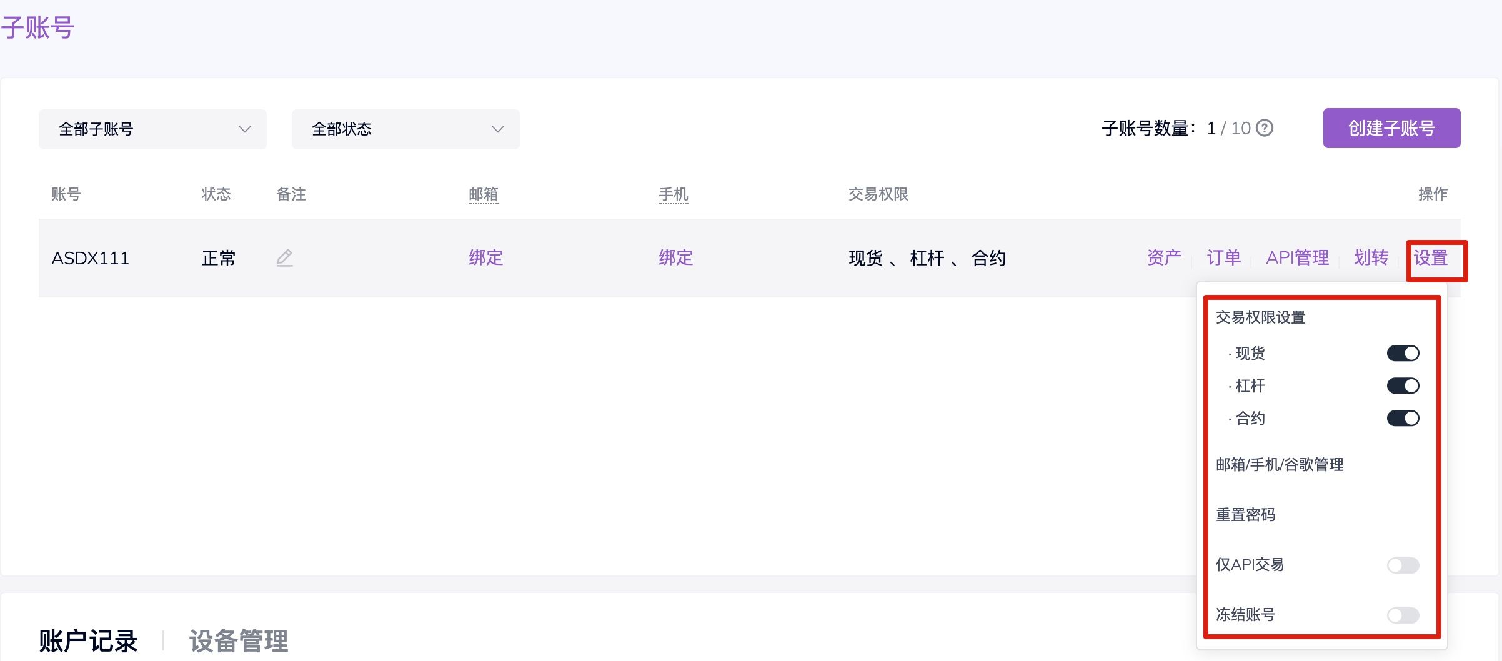
Task: Click 绑定 under the 邮箱 column
Action: tap(486, 257)
